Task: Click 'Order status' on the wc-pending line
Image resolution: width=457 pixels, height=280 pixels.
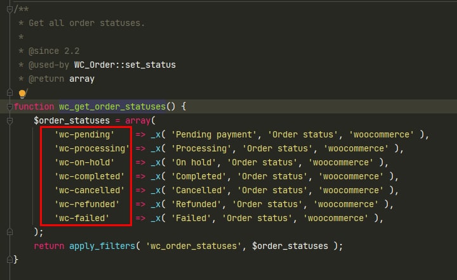Action: (x=303, y=134)
